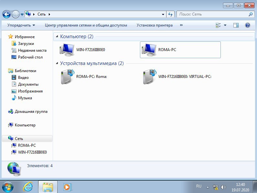
Task: Select Сеть breadcrumb in address bar
Action: [41, 14]
